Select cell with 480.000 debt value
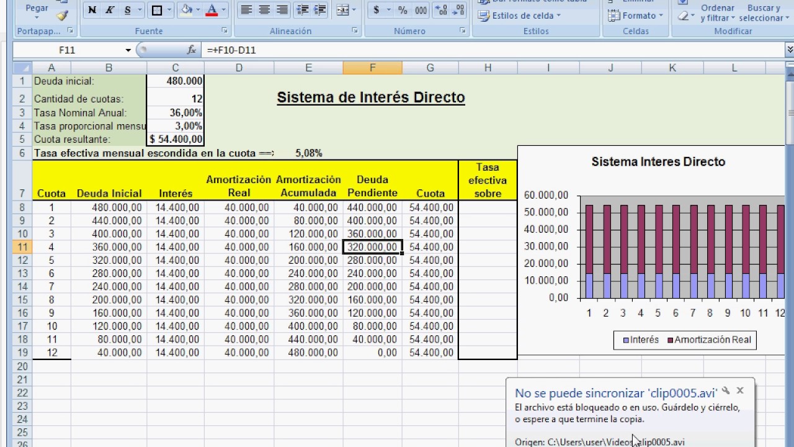The width and height of the screenshot is (794, 447). [176, 81]
